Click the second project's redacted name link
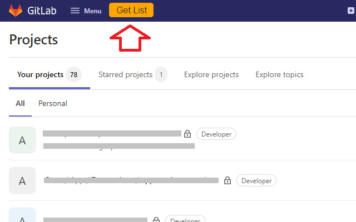The image size is (356, 222). coord(131,180)
